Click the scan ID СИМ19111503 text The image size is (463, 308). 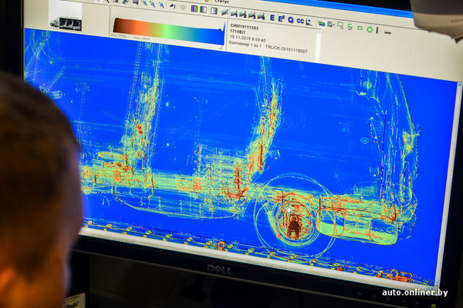point(244,27)
